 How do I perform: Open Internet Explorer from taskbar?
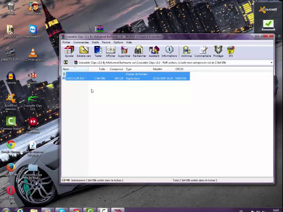coord(20,210)
